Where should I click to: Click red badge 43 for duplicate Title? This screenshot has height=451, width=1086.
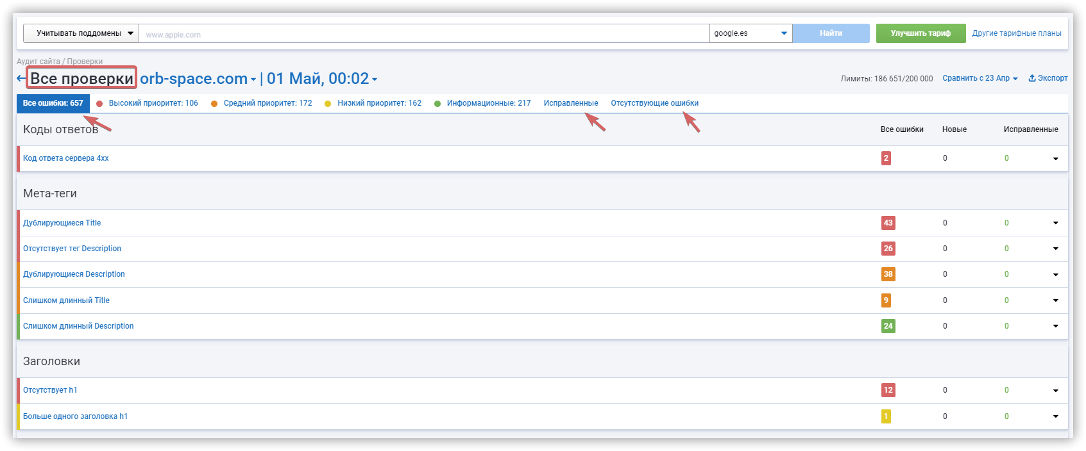coord(888,223)
